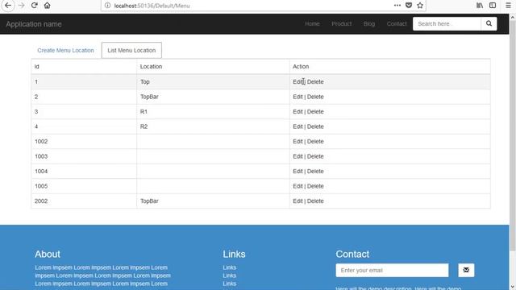Image resolution: width=516 pixels, height=290 pixels.
Task: Click the About footer heading
Action: [x=48, y=255]
